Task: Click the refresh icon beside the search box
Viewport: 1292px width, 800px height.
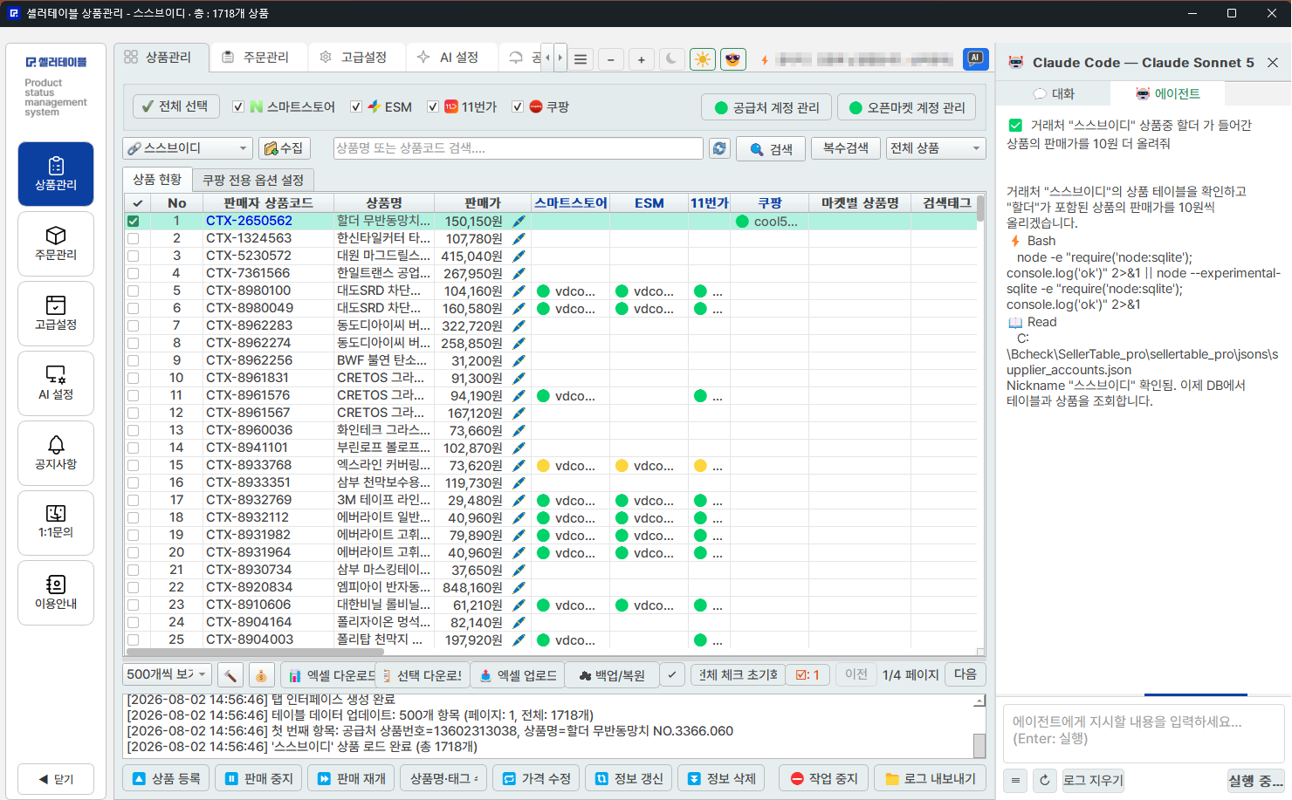Action: pos(719,148)
